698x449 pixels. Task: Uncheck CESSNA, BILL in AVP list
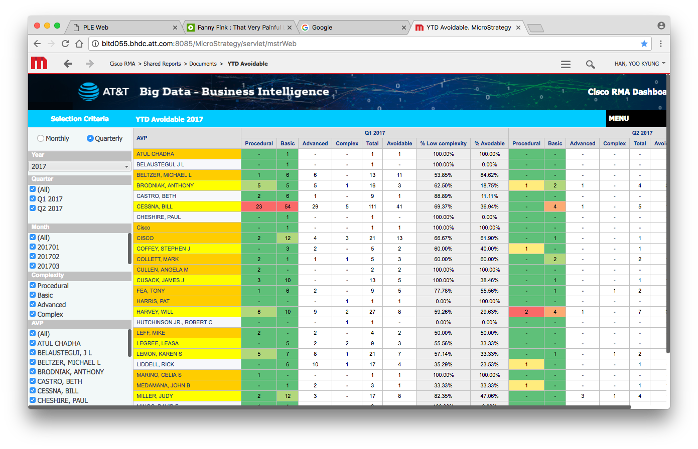point(33,391)
